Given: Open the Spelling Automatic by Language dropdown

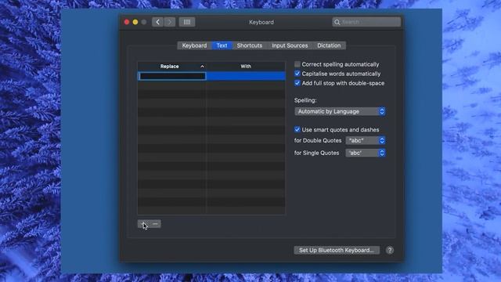Looking at the screenshot, I should point(340,111).
